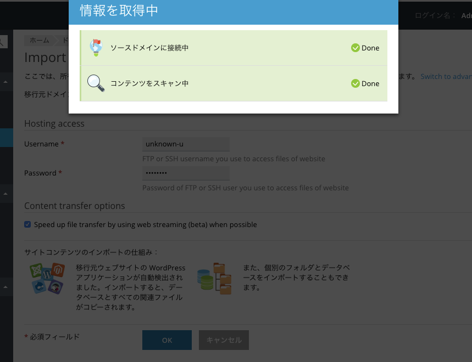Click the キャンセル button
The height and width of the screenshot is (362, 472).
[x=224, y=340]
